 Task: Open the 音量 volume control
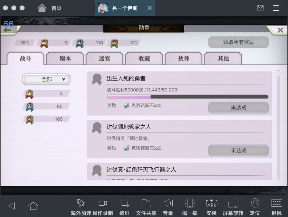(168, 203)
